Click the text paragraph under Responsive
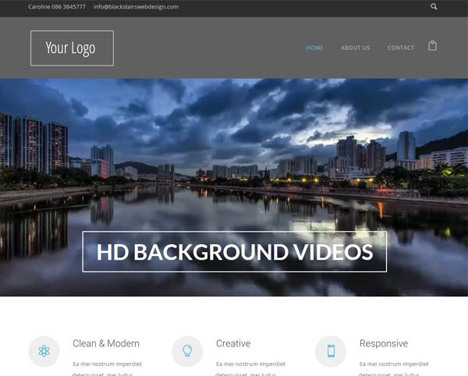 (394, 368)
